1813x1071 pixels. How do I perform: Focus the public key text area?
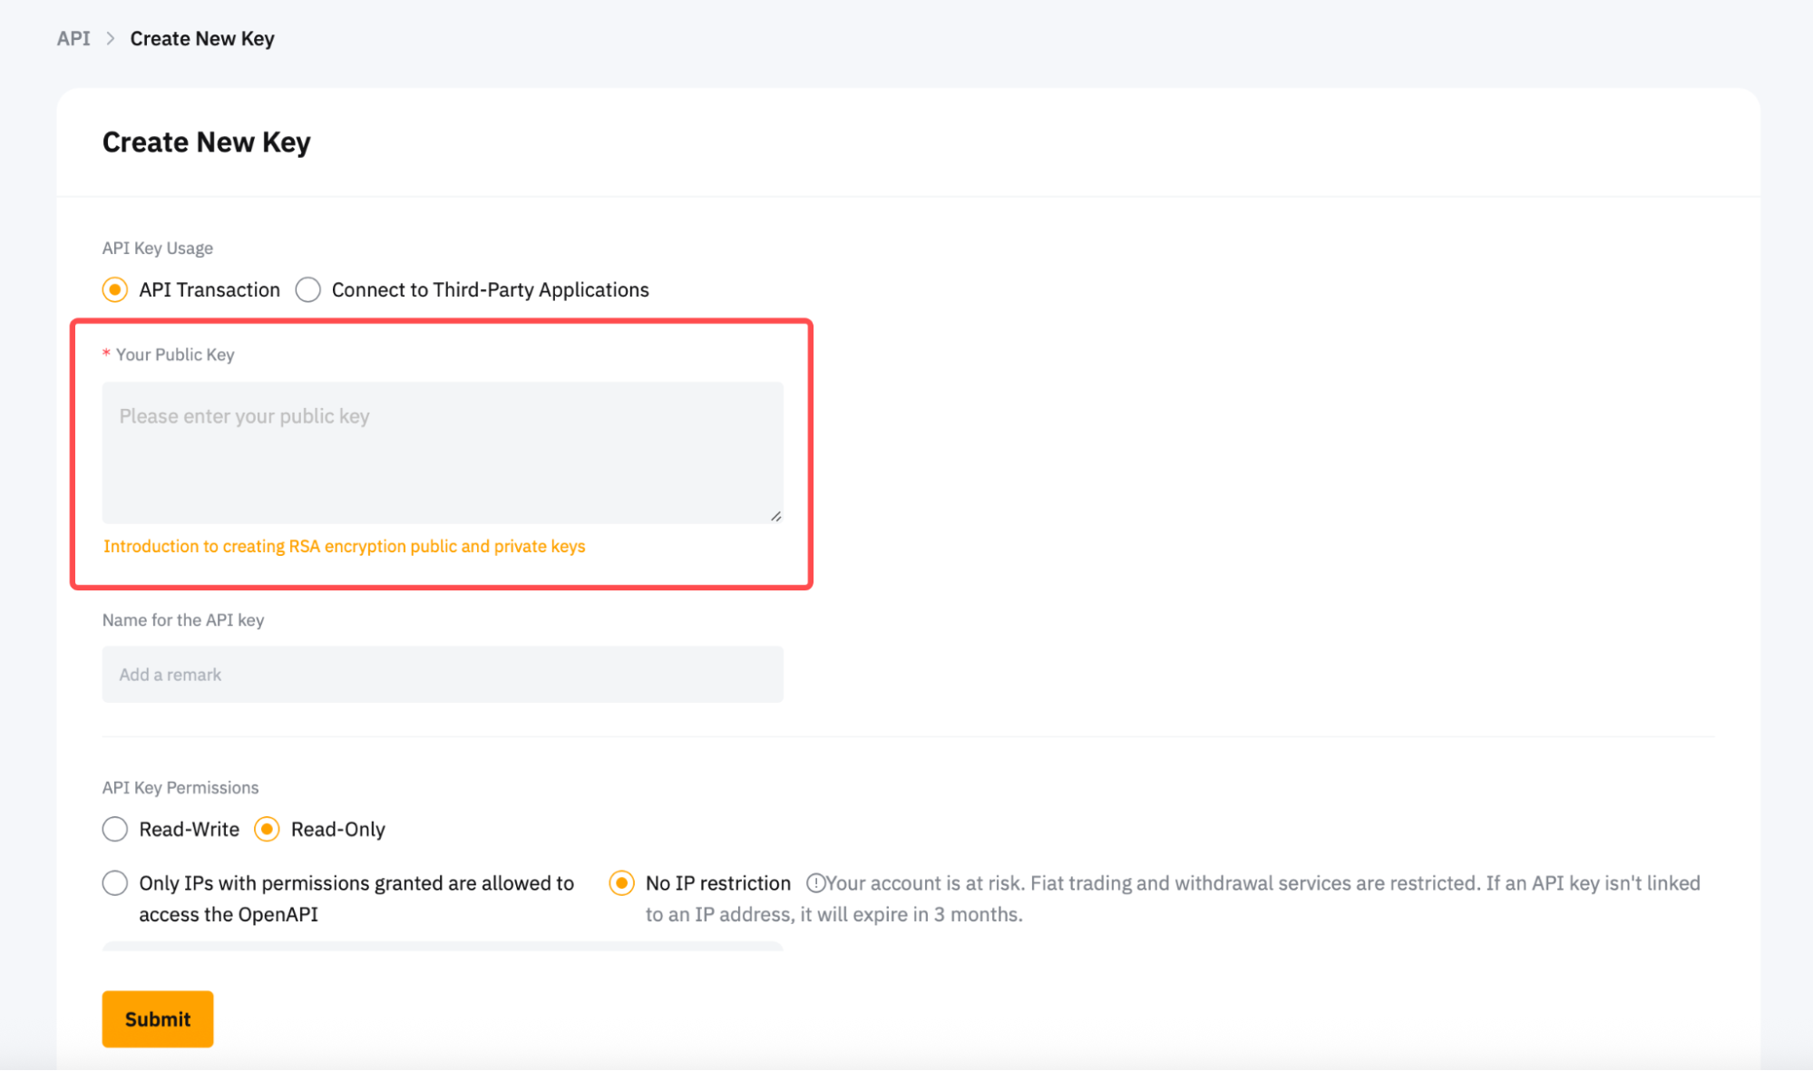[x=443, y=453]
